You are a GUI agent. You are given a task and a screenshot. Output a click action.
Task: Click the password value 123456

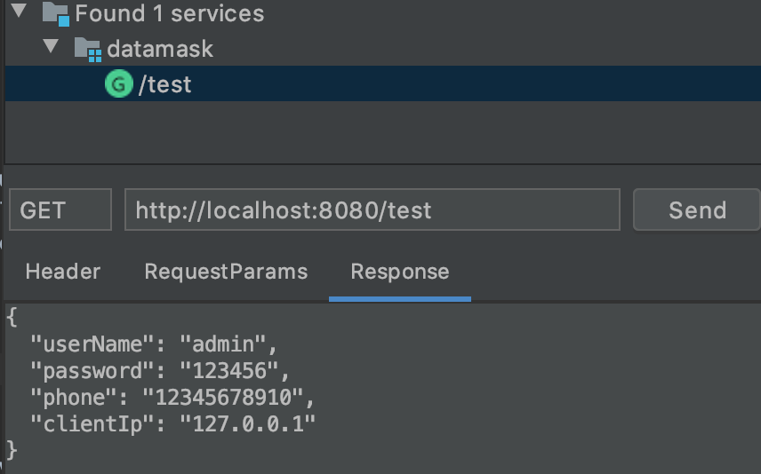[232, 370]
